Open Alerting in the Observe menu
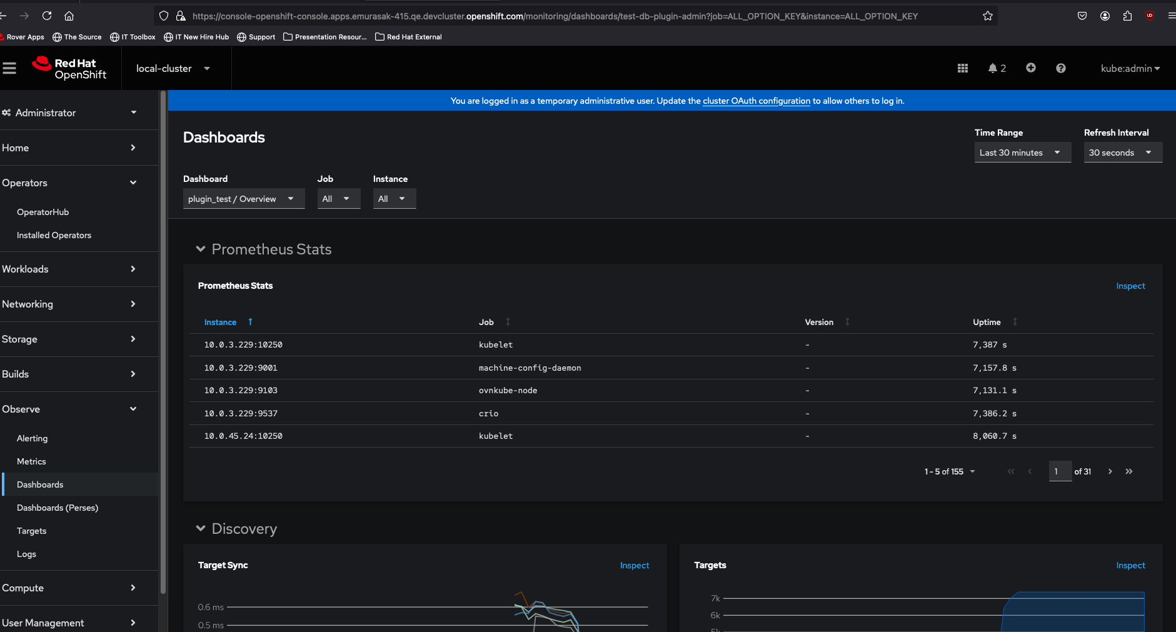1176x632 pixels. coord(32,438)
